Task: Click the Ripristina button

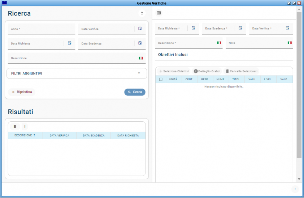Action: [22, 92]
